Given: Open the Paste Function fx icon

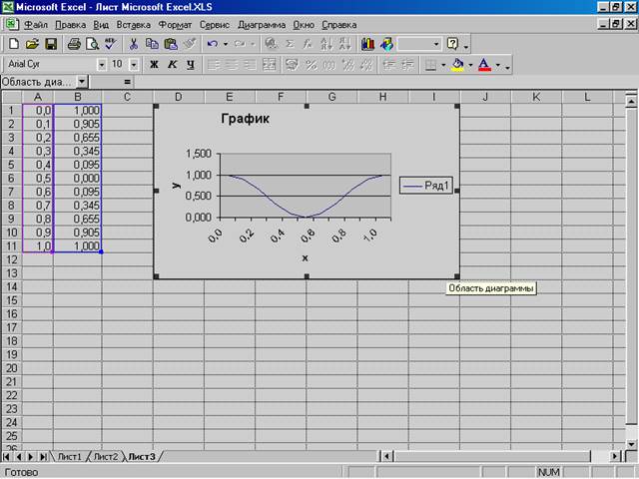Looking at the screenshot, I should [x=308, y=44].
